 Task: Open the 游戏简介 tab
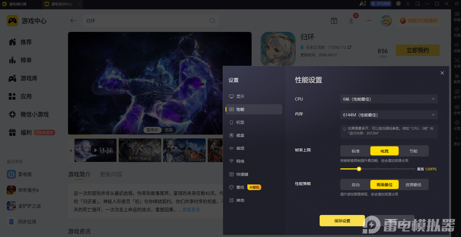pyautogui.click(x=79, y=175)
